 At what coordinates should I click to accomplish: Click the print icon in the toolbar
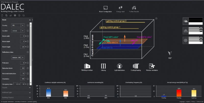[15, 16]
